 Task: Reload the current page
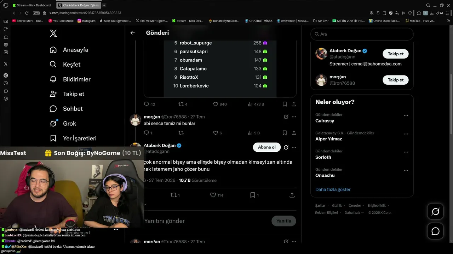[x=27, y=13]
